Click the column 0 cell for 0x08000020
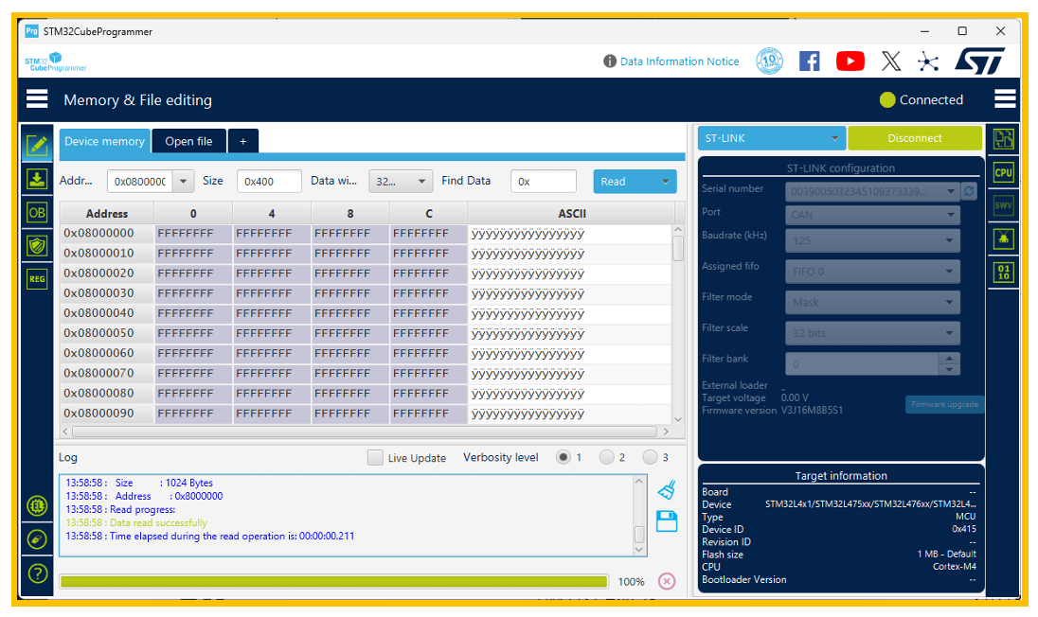This screenshot has height=617, width=1038. coord(192,273)
